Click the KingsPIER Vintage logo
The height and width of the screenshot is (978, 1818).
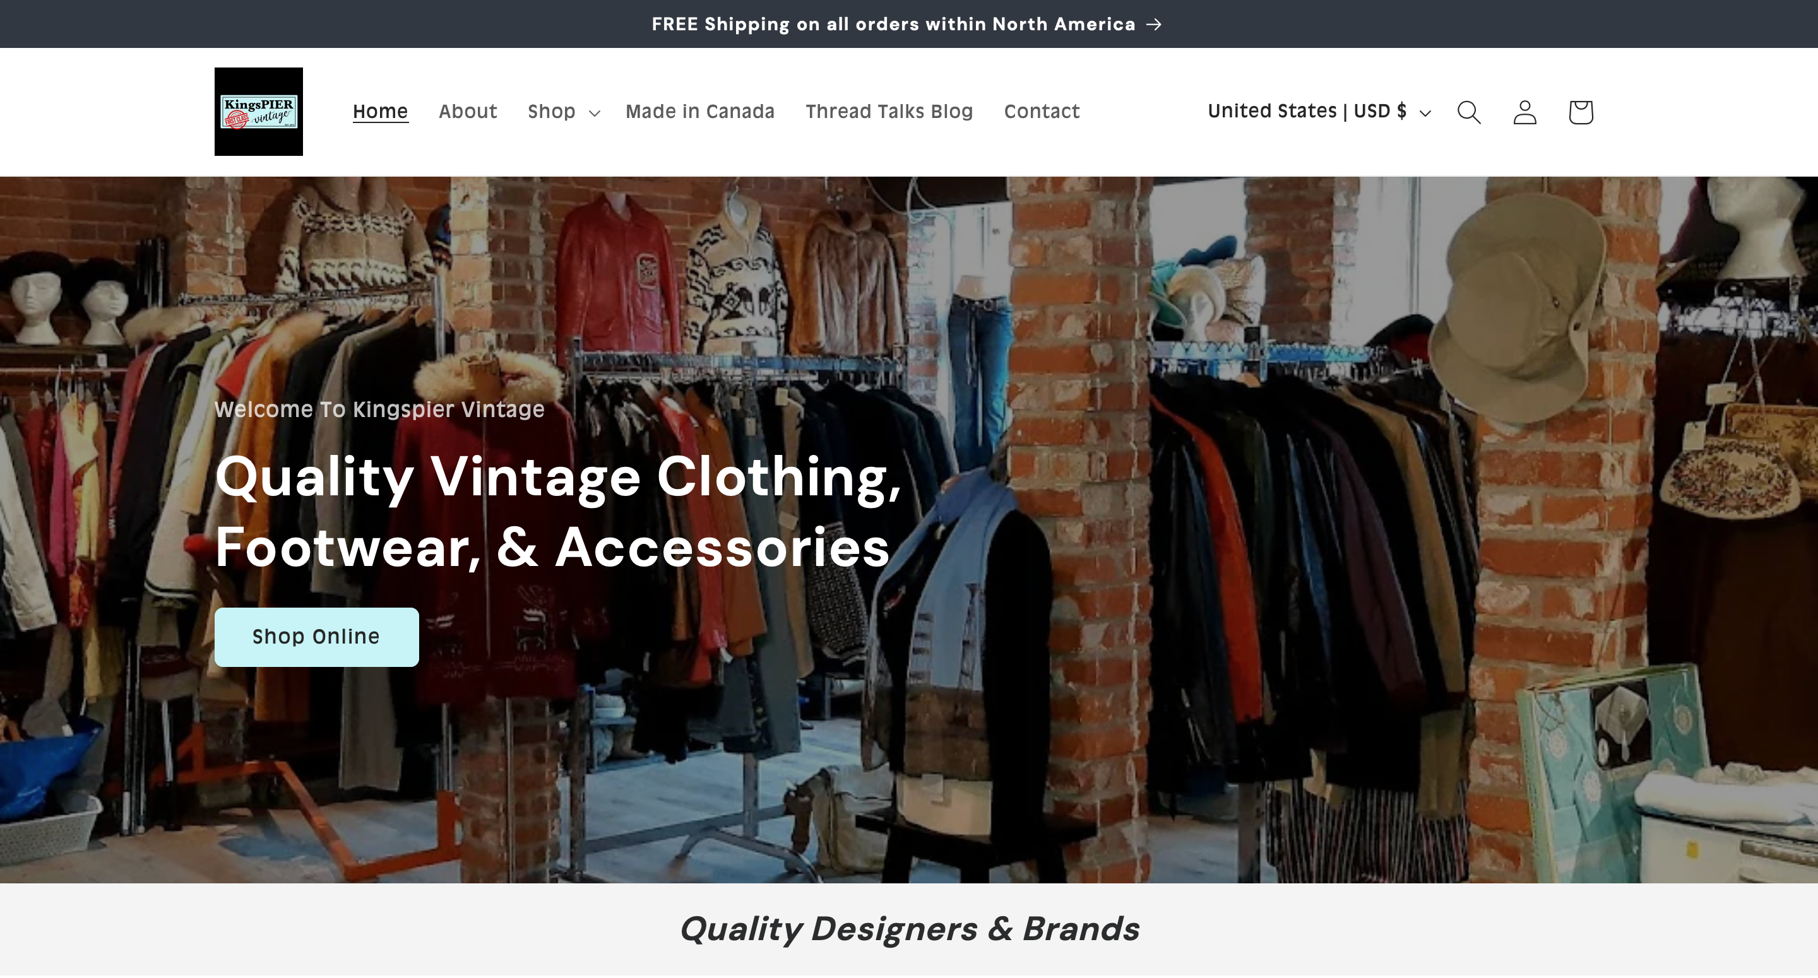[x=258, y=112]
